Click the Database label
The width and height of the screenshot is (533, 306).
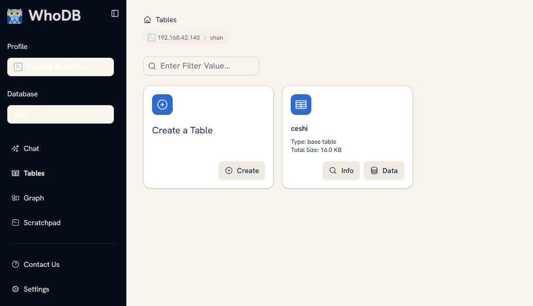pyautogui.click(x=23, y=94)
